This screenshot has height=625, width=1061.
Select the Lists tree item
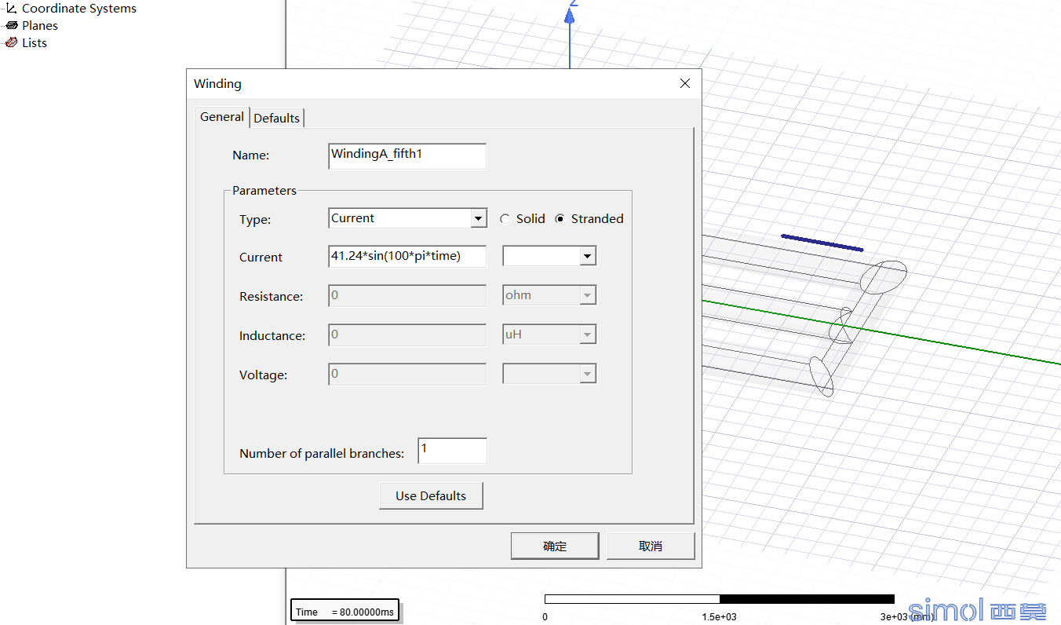click(34, 43)
